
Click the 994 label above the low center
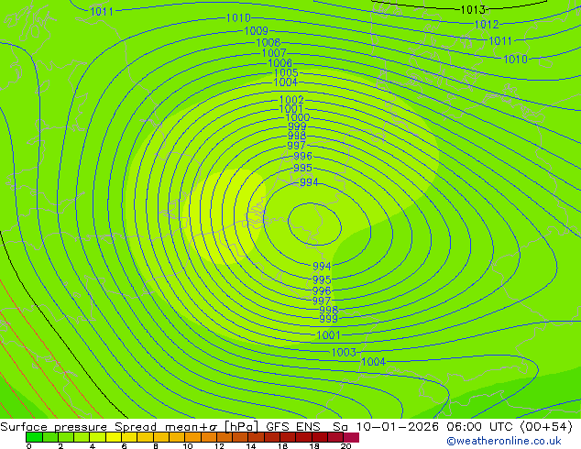coord(309,182)
